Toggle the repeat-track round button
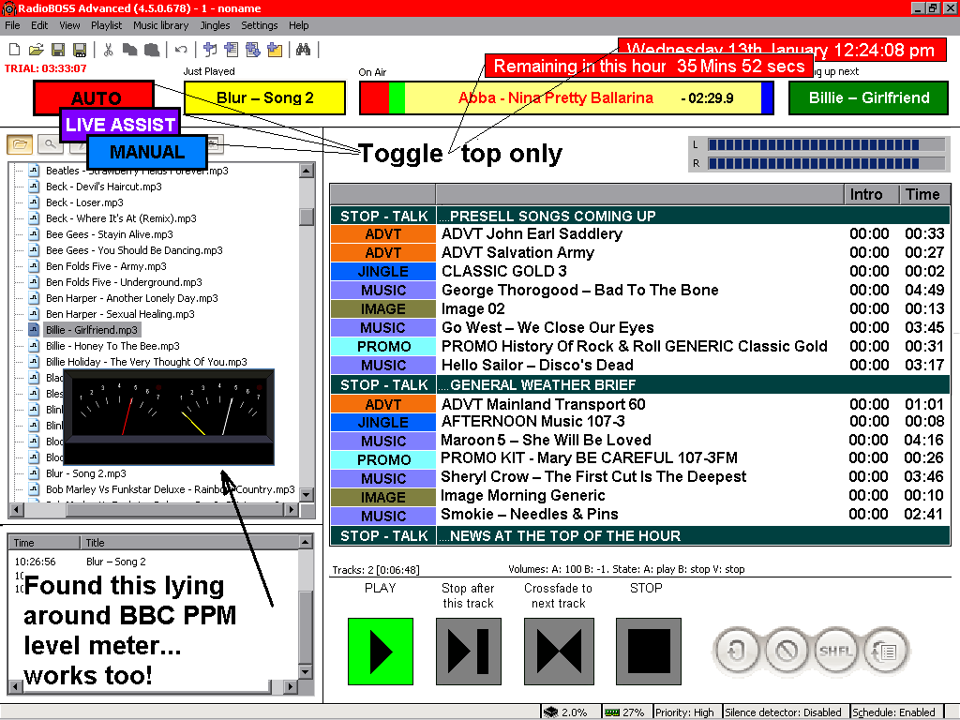Viewport: 960px width, 720px height. 735,651
